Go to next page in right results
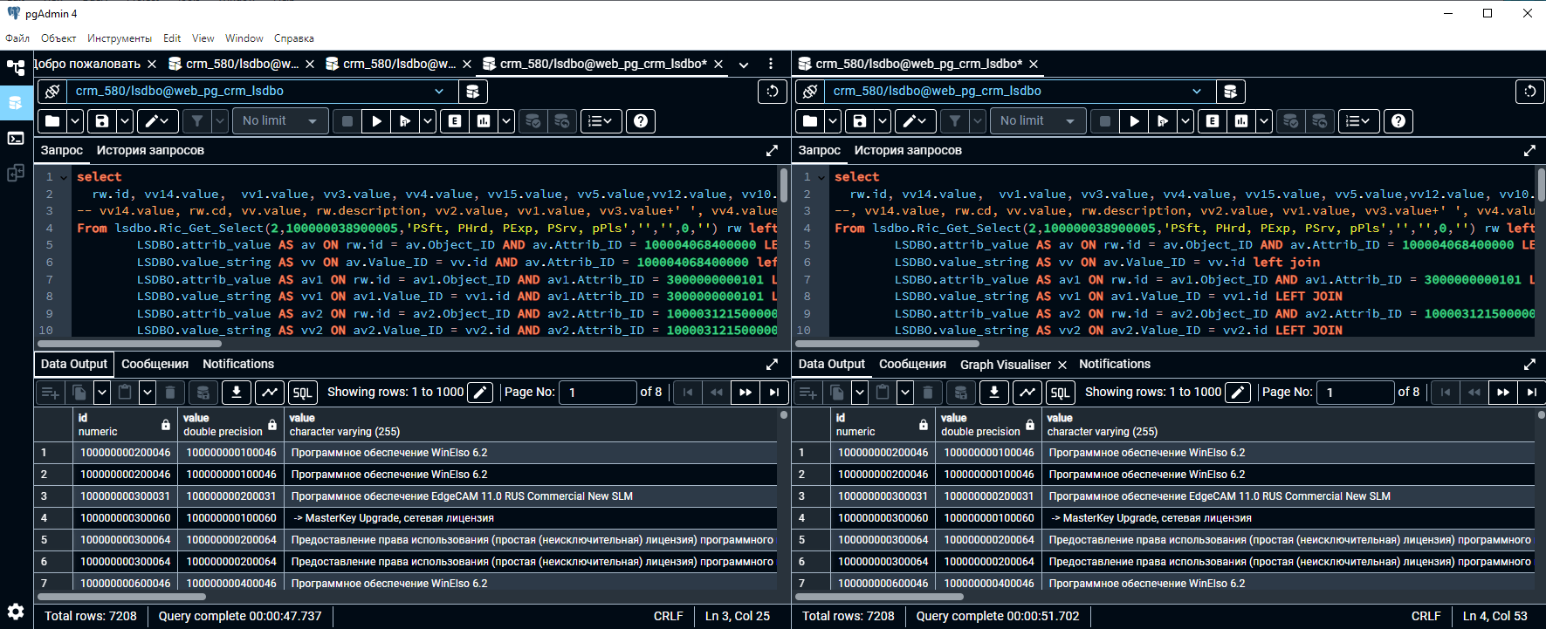1546x629 pixels. [1502, 393]
